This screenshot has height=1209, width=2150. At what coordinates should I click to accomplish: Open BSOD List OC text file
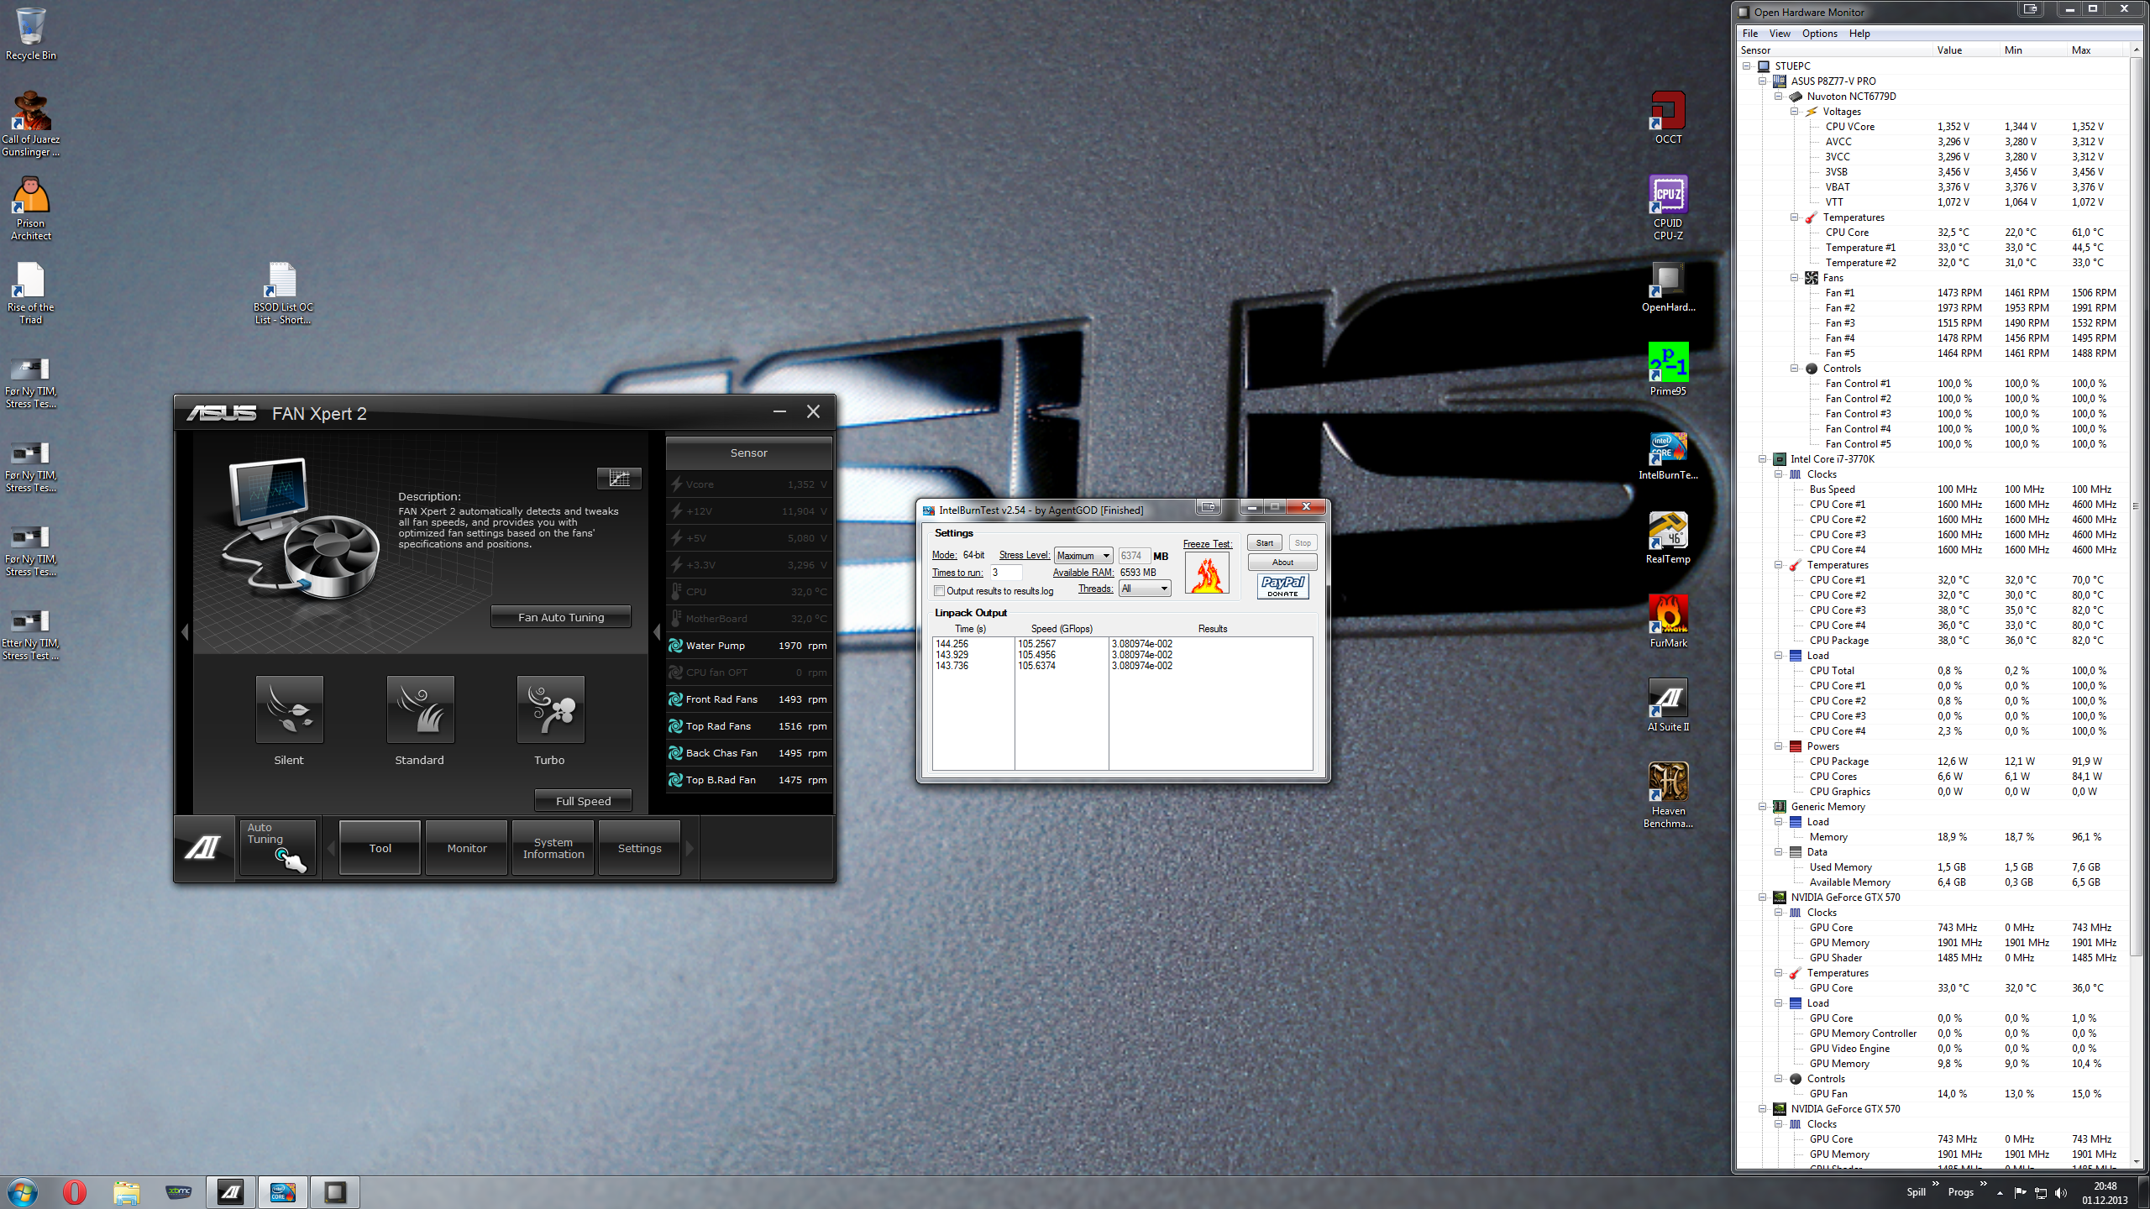coord(283,292)
